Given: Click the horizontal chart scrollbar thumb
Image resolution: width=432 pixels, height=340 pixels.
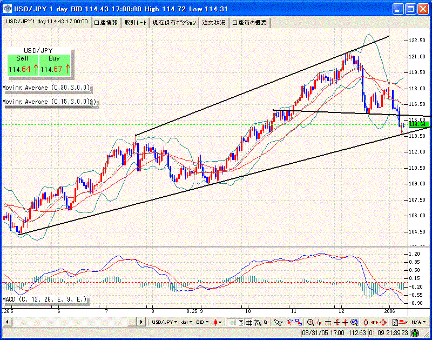Looking at the screenshot, I should (132, 322).
